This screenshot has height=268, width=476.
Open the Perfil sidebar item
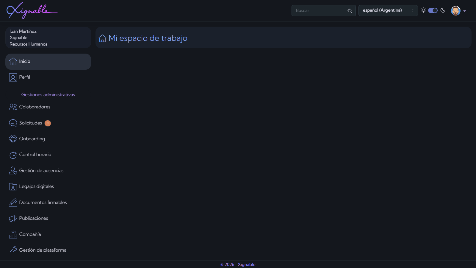point(24,77)
